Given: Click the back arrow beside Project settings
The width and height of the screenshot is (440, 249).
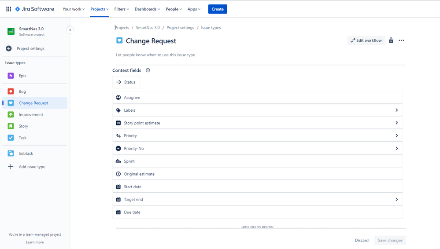Looking at the screenshot, I should tap(9, 48).
